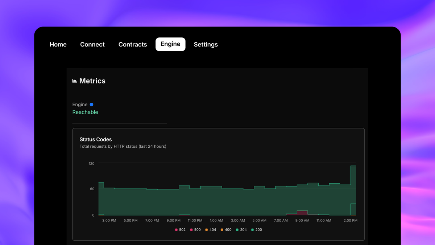Click the 404 legend color marker
This screenshot has height=245, width=435.
(206, 229)
